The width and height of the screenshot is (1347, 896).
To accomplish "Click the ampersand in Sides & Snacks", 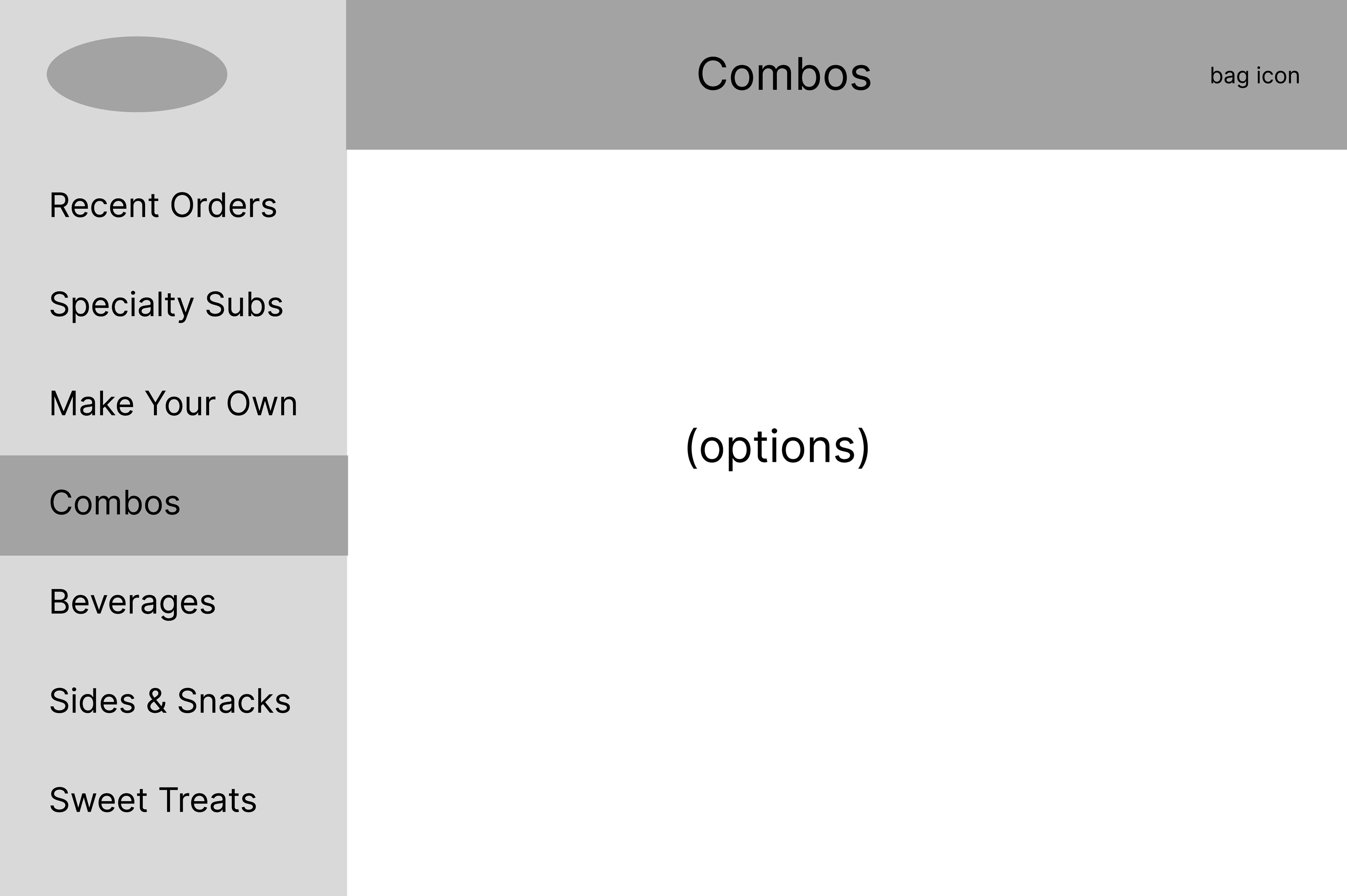I will [156, 701].
